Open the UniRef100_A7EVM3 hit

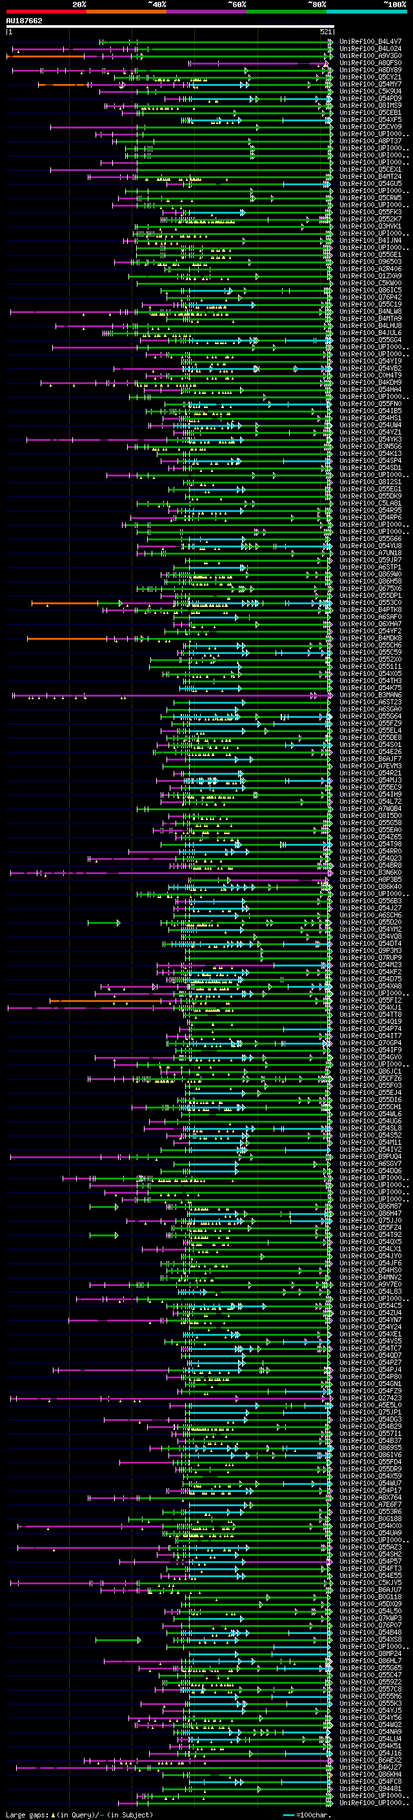370,765
